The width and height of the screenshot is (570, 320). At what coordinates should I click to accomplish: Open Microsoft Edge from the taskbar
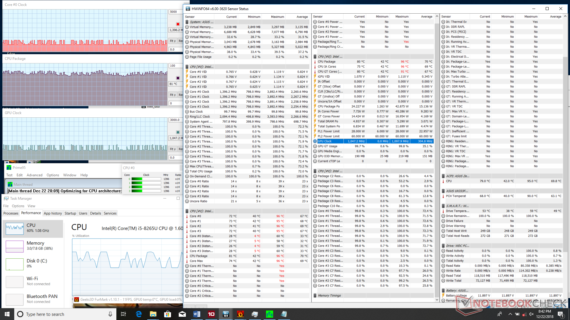[x=139, y=314]
